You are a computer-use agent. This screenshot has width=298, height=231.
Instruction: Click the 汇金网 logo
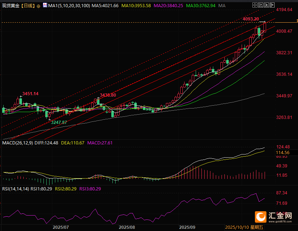coord(261,217)
